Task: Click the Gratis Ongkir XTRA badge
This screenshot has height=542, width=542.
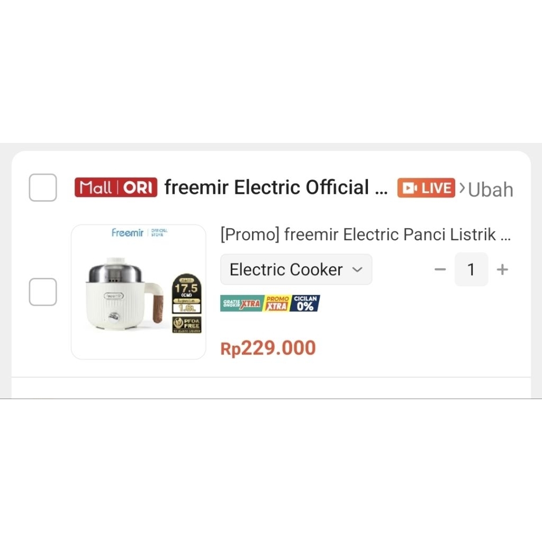Action: (241, 303)
